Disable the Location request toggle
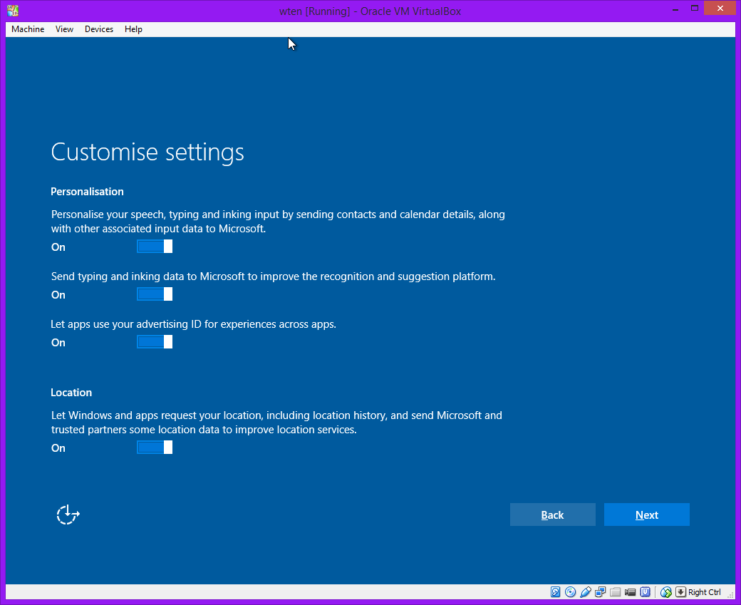Screen dimensions: 741x605 pos(155,448)
